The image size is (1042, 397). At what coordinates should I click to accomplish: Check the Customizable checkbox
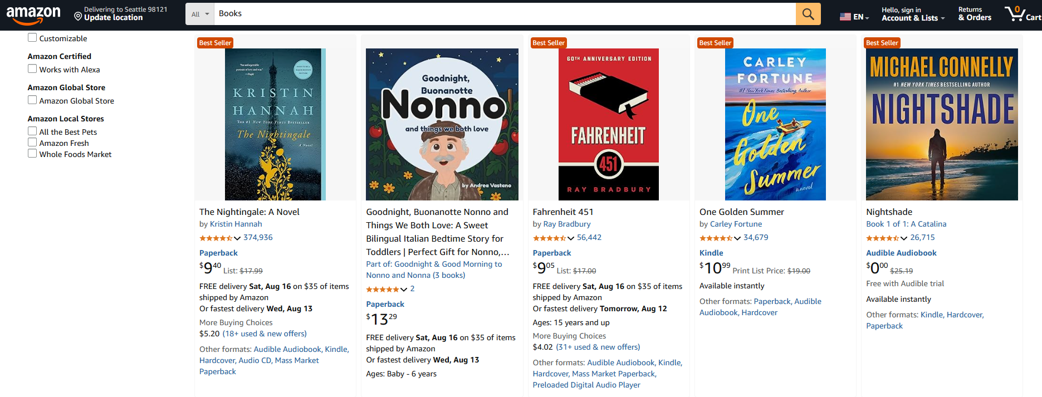point(32,38)
